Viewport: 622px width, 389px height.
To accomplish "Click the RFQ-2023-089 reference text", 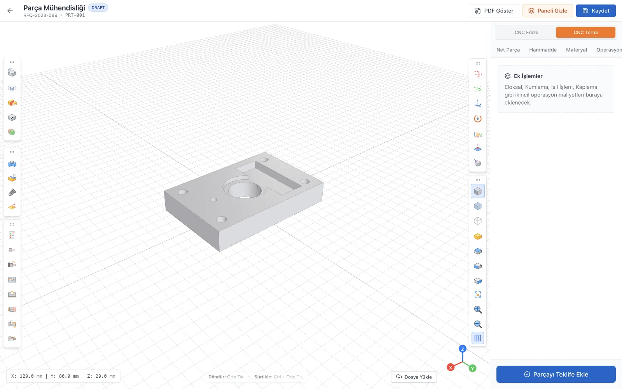I will 40,16.
